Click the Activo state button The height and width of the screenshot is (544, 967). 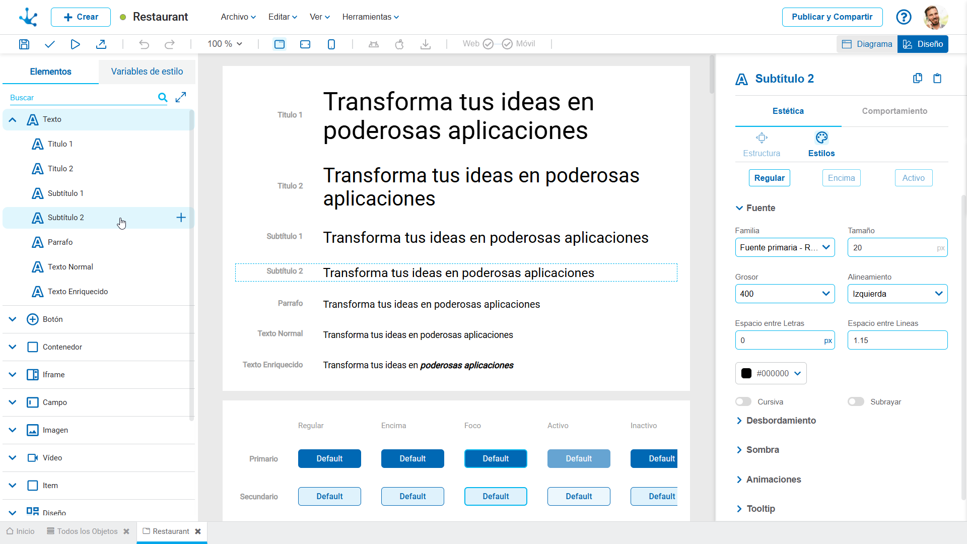913,178
